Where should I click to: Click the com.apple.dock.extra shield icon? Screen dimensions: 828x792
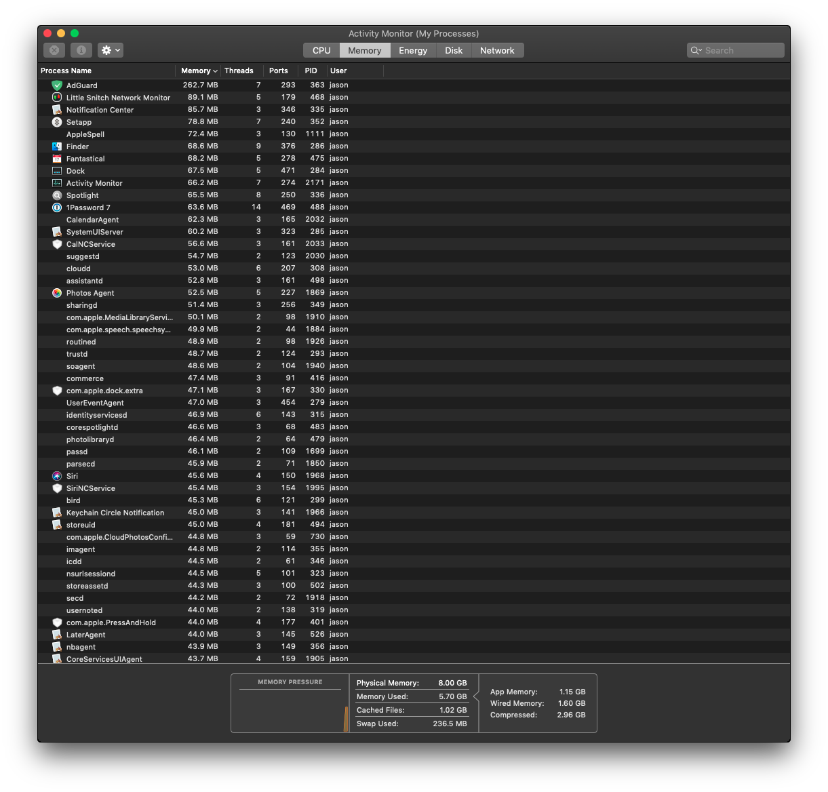[57, 391]
